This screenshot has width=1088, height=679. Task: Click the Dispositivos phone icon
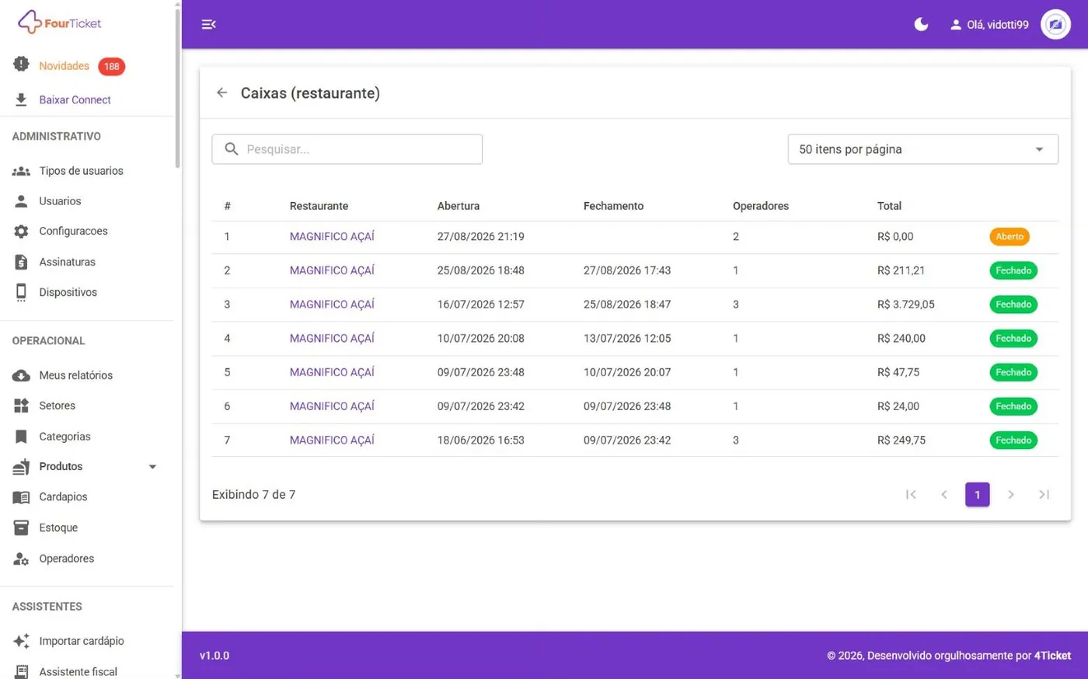coord(21,292)
